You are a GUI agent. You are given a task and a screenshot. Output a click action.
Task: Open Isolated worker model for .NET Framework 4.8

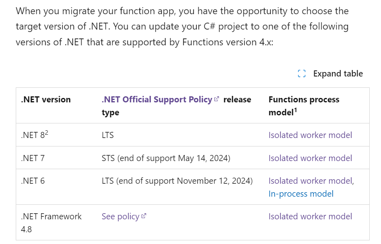[x=310, y=216]
